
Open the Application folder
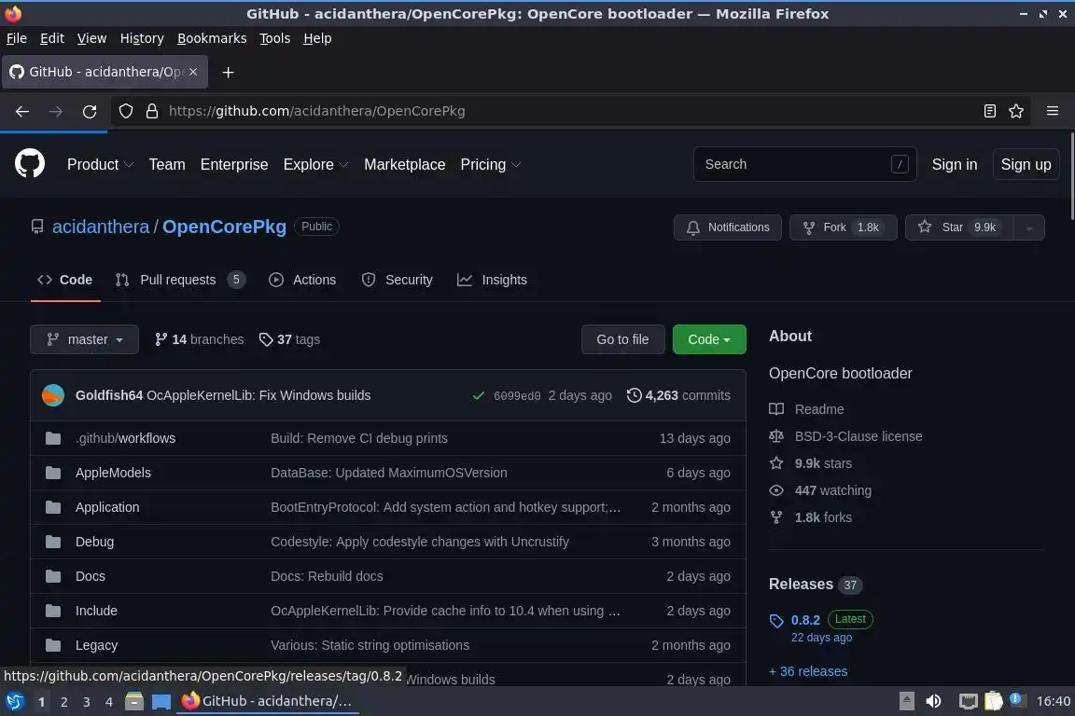[107, 508]
